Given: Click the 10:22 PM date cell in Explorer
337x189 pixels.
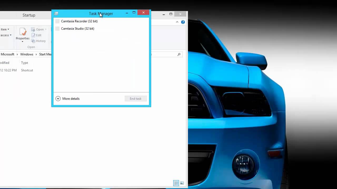Looking at the screenshot, I should click(x=8, y=70).
